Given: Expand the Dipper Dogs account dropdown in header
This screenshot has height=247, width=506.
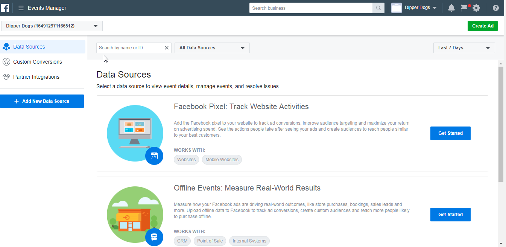Looking at the screenshot, I should 435,8.
